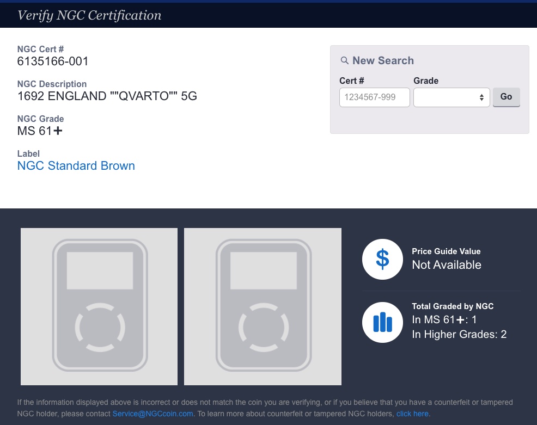This screenshot has width=537, height=425.
Task: Click the plus symbol beside MS 61 grade
Action: [58, 131]
